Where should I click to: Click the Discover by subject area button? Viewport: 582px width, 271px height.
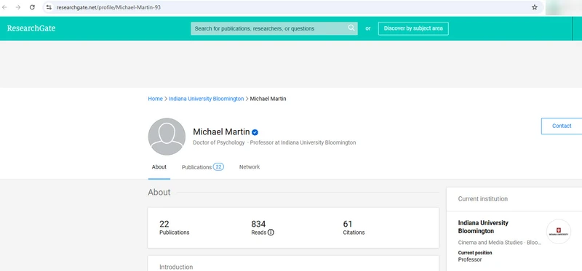(x=413, y=28)
